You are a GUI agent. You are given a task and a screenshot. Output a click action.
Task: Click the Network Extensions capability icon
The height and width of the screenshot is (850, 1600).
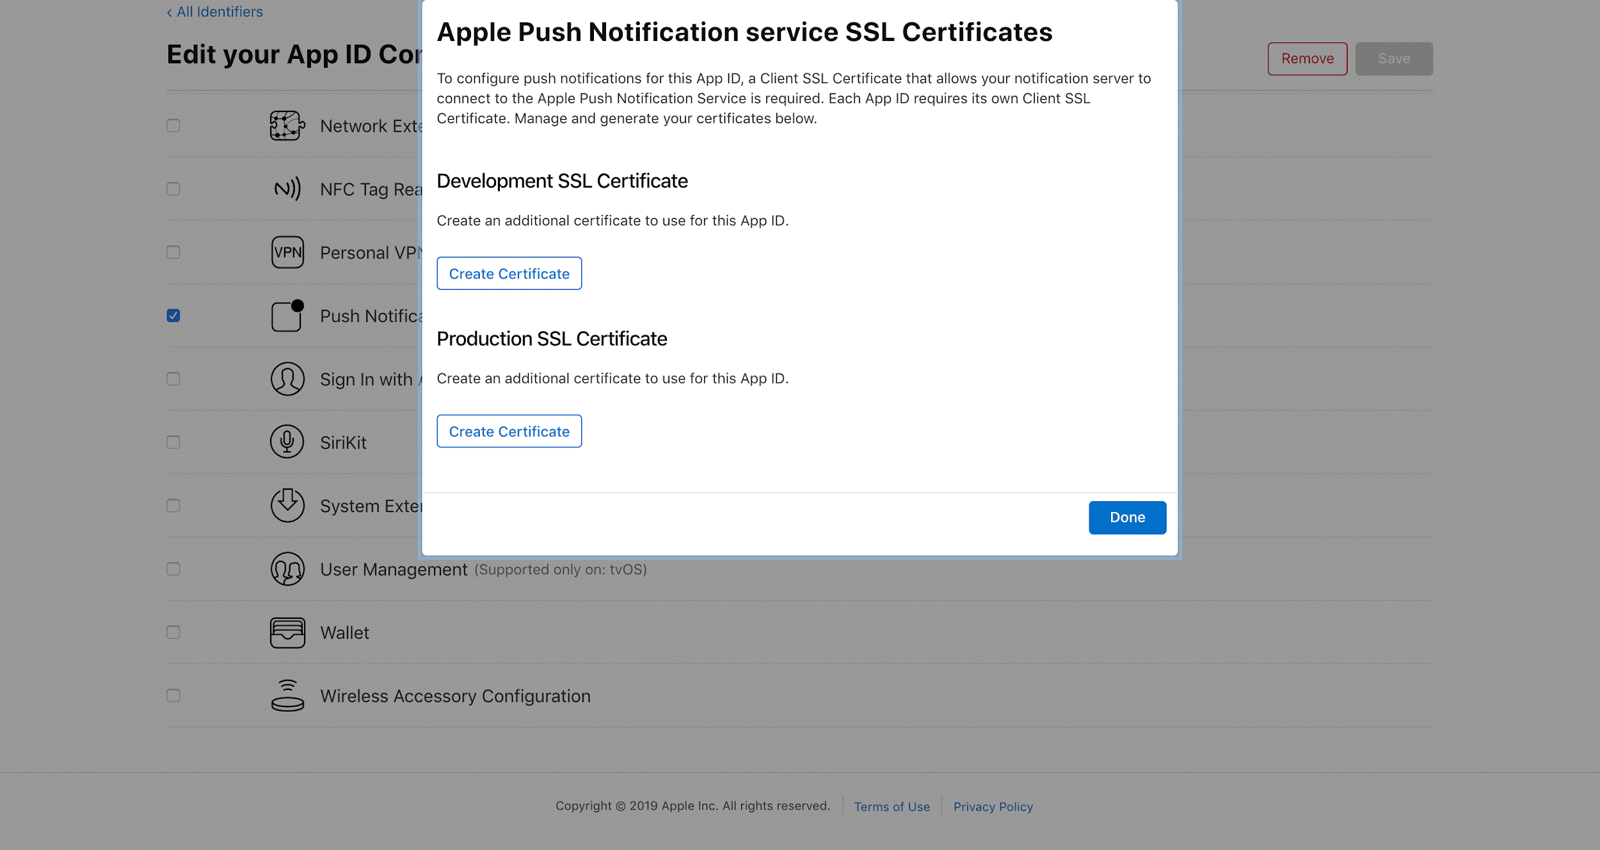286,125
